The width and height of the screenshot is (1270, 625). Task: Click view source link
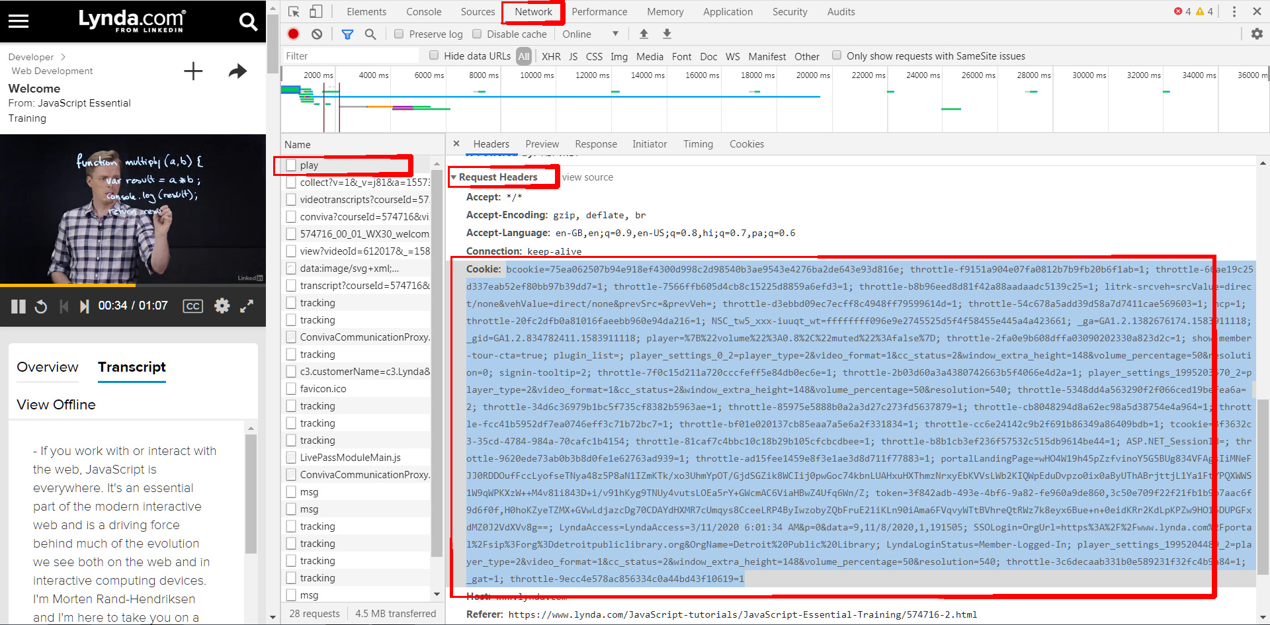point(587,177)
